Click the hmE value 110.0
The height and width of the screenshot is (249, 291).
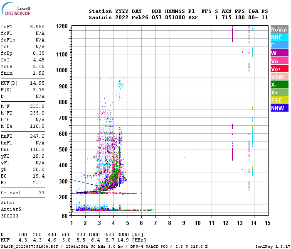click(x=37, y=149)
